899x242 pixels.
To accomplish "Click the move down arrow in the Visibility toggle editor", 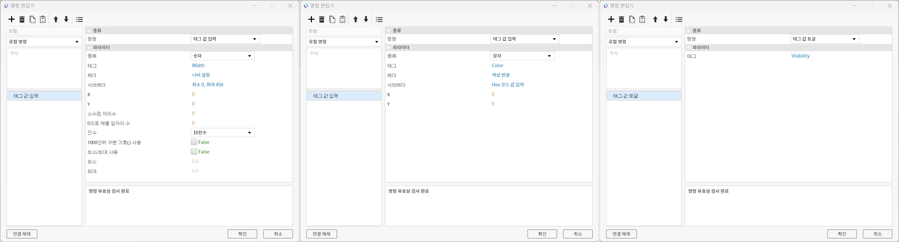I will tap(665, 19).
